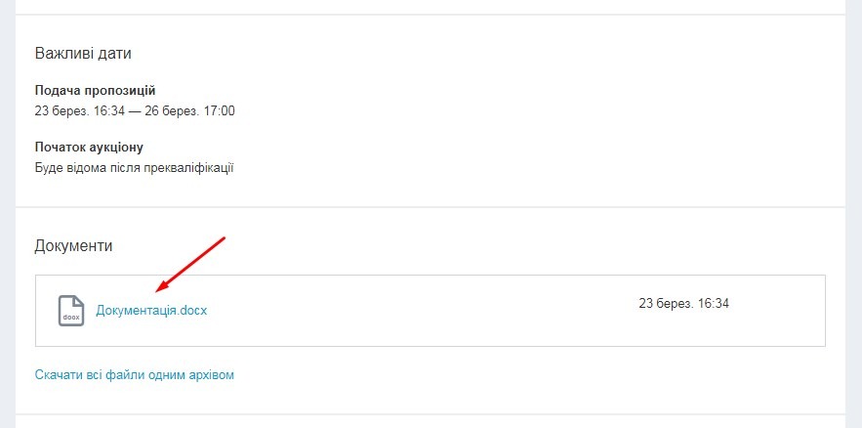Click the 'Подача пропозицій' label
862x428 pixels.
[x=95, y=91]
